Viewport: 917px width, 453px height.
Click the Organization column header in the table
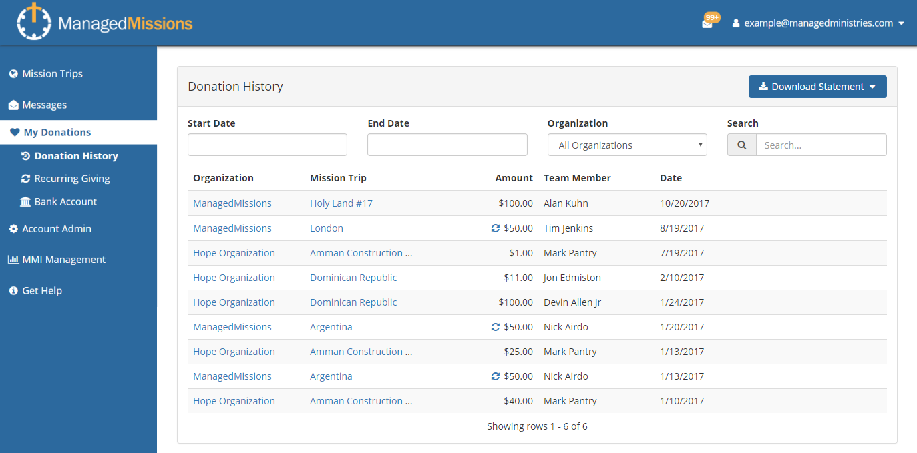click(x=223, y=178)
